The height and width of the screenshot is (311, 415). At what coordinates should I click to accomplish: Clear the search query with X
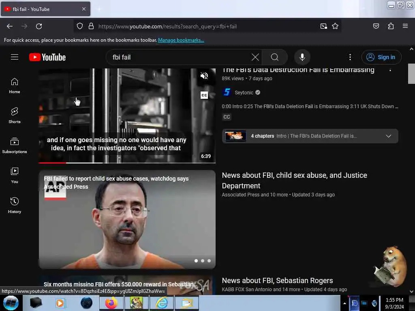[255, 57]
